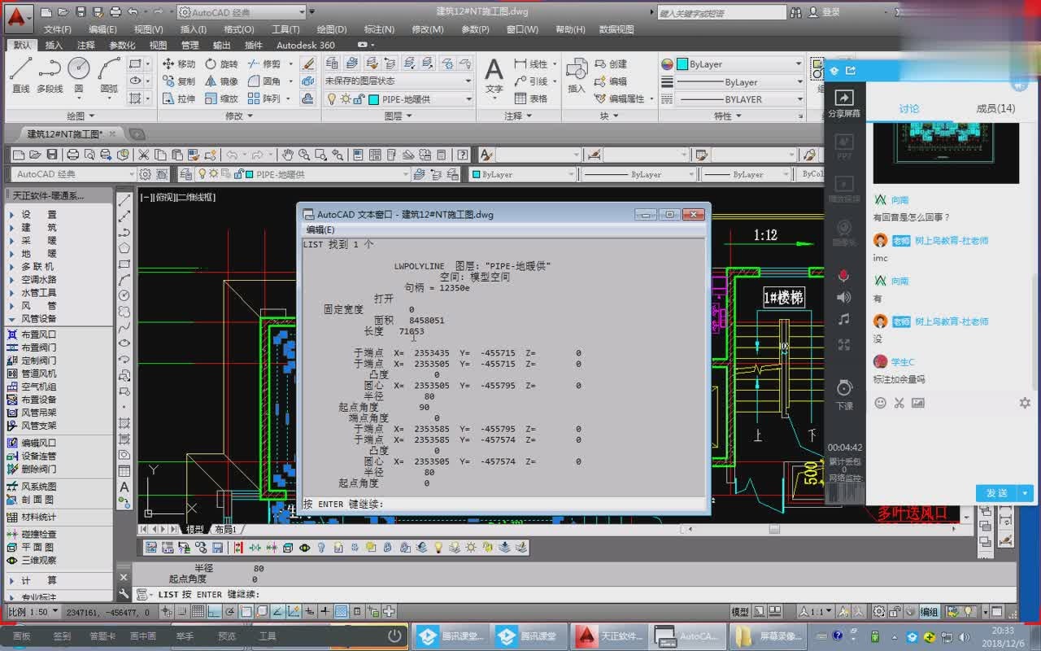Expand the 绘图 panel flyout
This screenshot has height=651, width=1041.
coord(81,116)
